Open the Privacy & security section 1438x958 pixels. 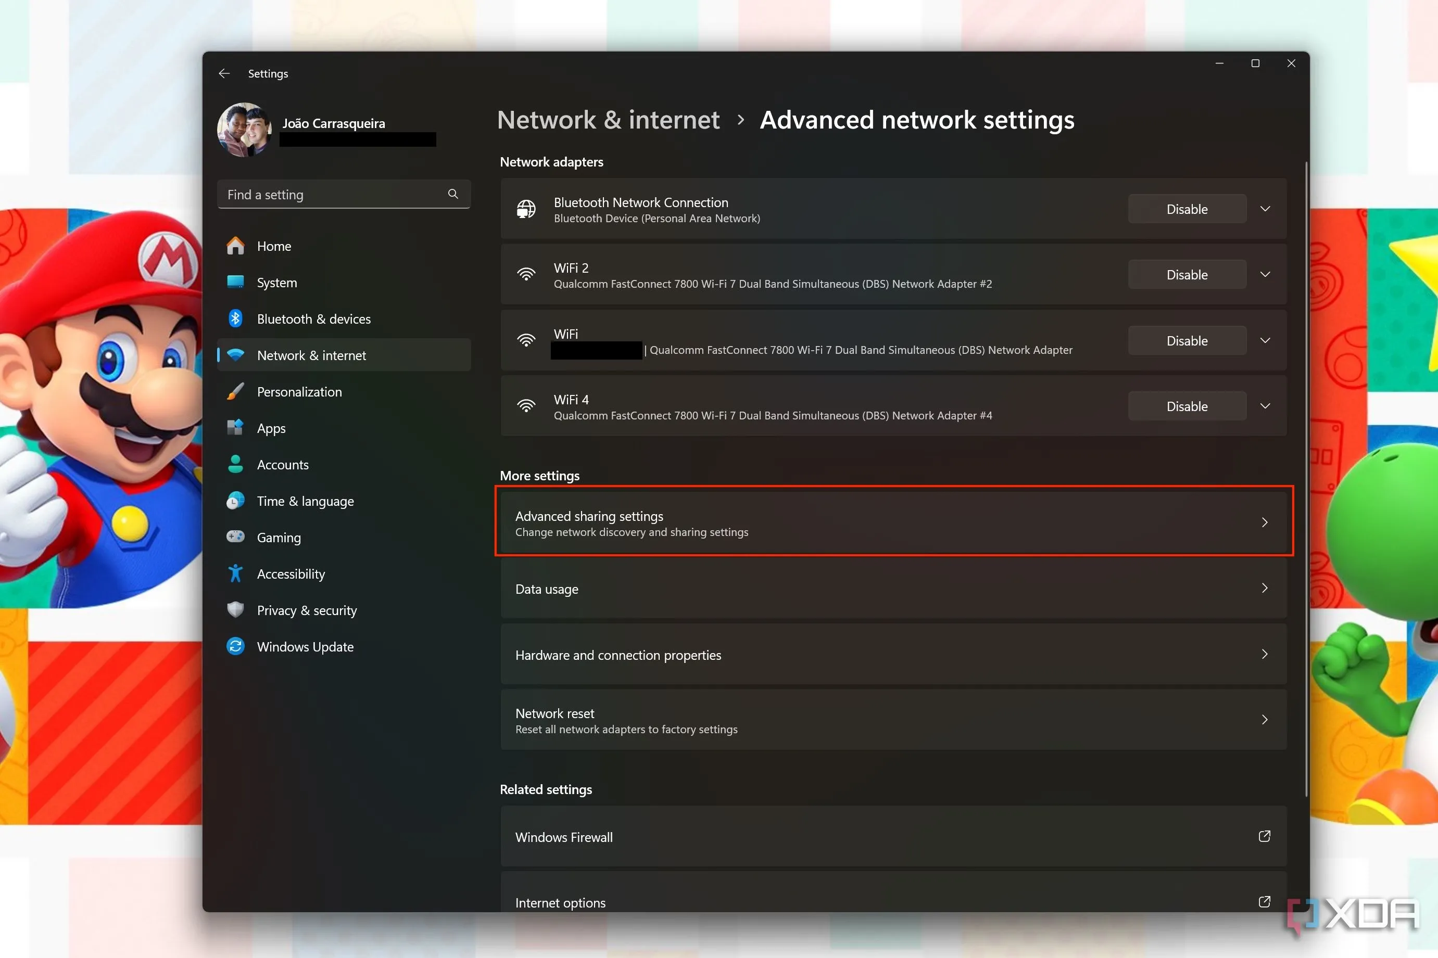tap(306, 610)
